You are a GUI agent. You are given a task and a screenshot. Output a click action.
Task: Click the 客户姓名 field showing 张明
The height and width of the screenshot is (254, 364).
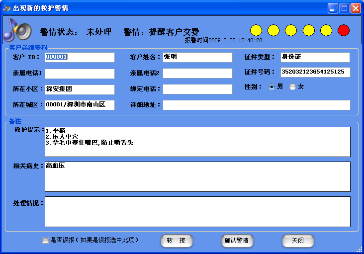(x=197, y=57)
